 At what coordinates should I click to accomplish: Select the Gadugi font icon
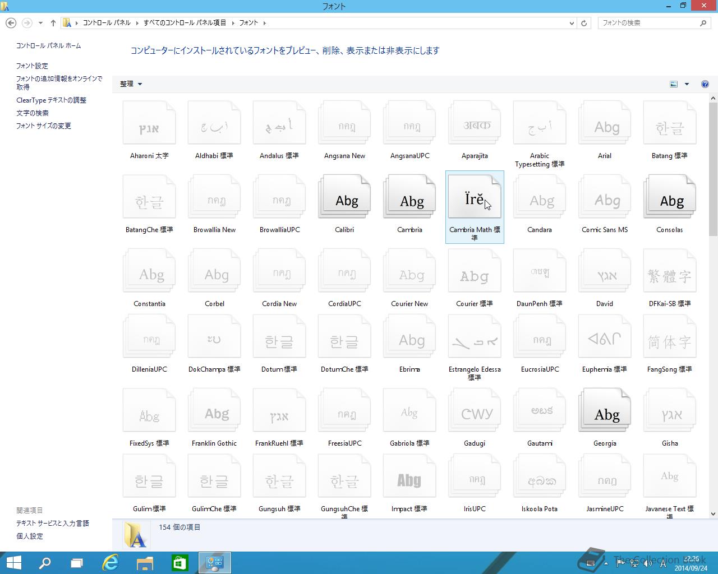pyautogui.click(x=475, y=410)
